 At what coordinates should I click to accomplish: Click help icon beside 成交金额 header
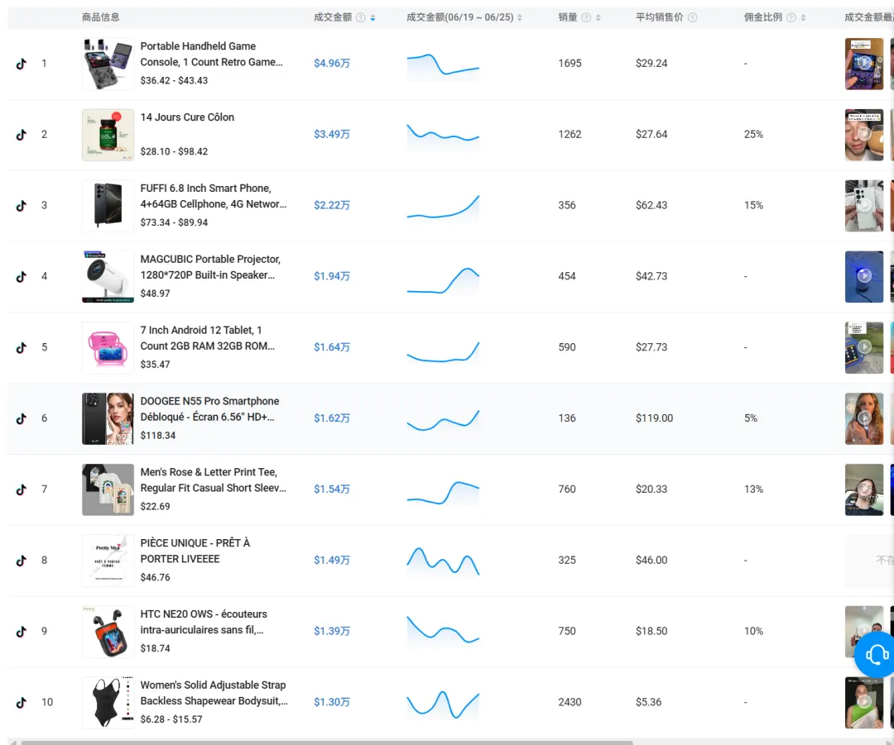click(x=360, y=17)
